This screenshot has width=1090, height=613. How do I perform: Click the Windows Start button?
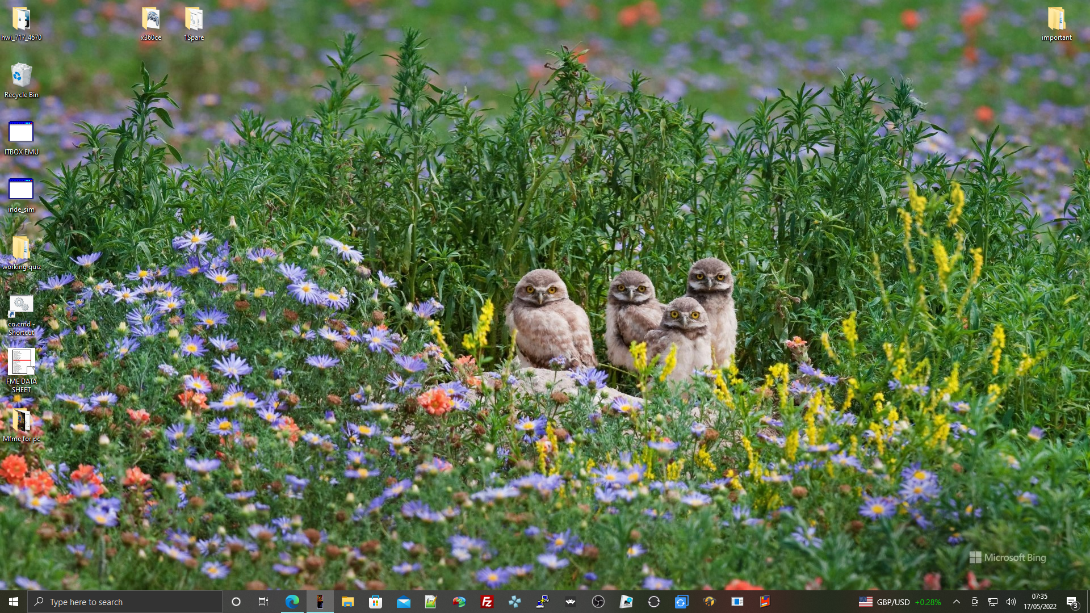coord(14,602)
